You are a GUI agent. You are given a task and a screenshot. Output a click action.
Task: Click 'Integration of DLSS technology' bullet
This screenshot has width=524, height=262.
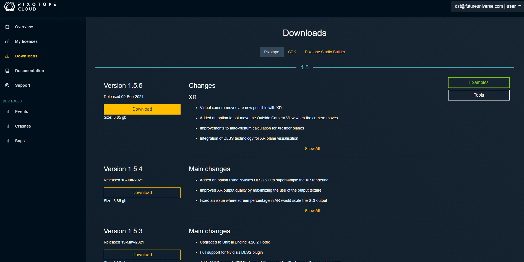(x=249, y=138)
